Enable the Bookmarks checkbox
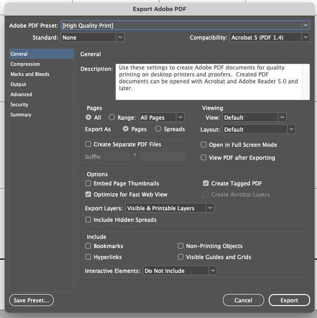Screen dimensions: 317x318 88,246
